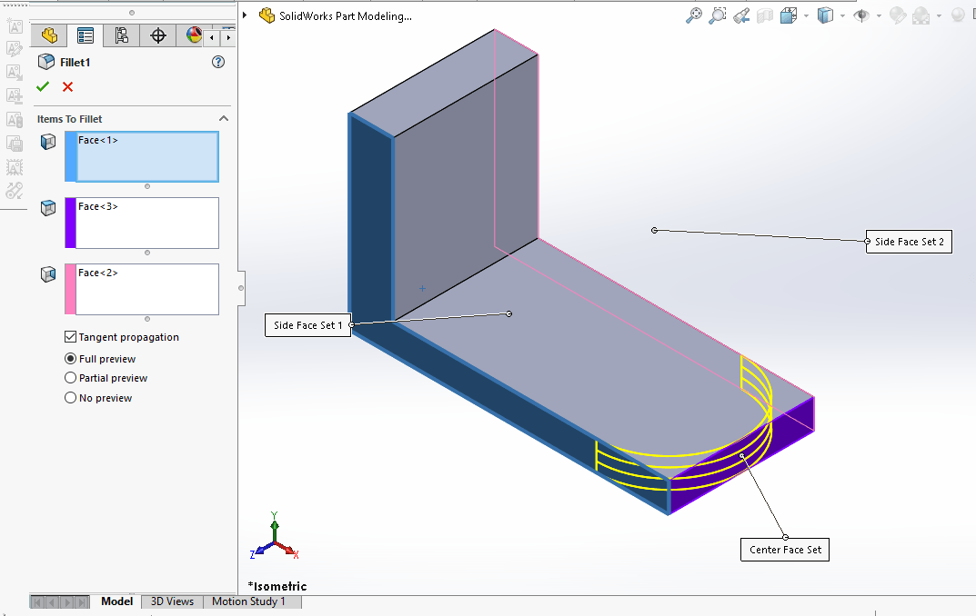Switch to the Motion Study 1 tab
This screenshot has height=616, width=976.
coord(248,601)
